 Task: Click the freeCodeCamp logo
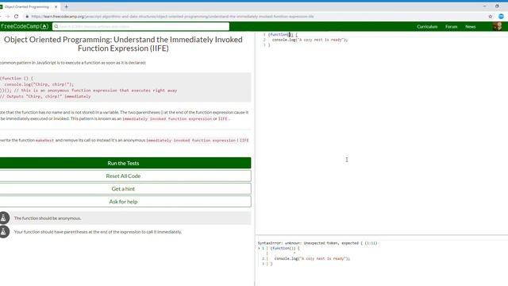point(25,26)
